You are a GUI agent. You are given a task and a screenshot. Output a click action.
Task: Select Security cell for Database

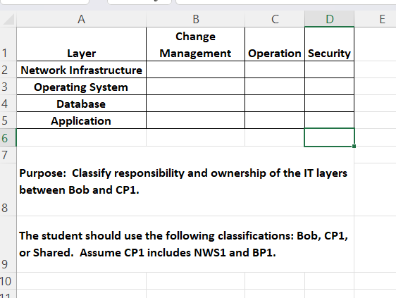[x=329, y=104]
